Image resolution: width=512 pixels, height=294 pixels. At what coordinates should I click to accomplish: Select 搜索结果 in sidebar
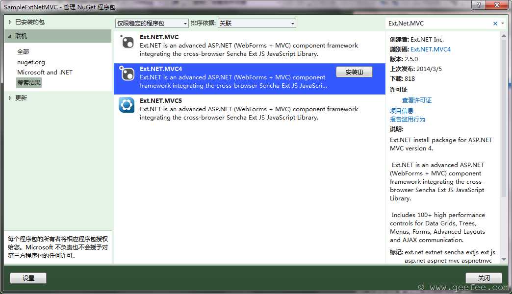(29, 82)
